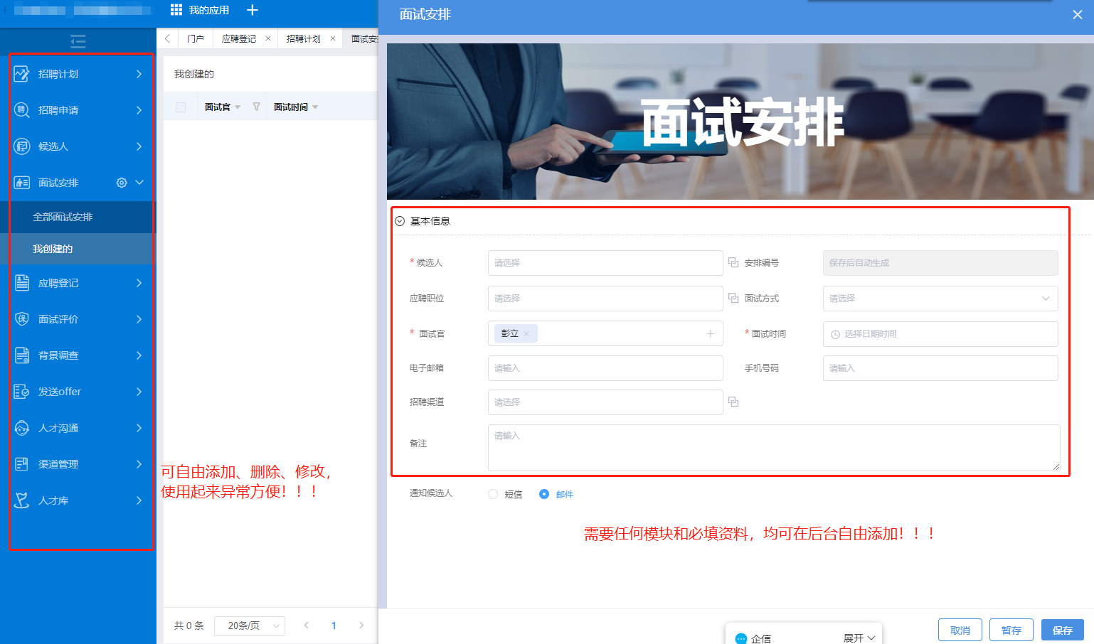The image size is (1094, 644).
Task: Expand the 企信 panel with 展开
Action: [x=859, y=638]
